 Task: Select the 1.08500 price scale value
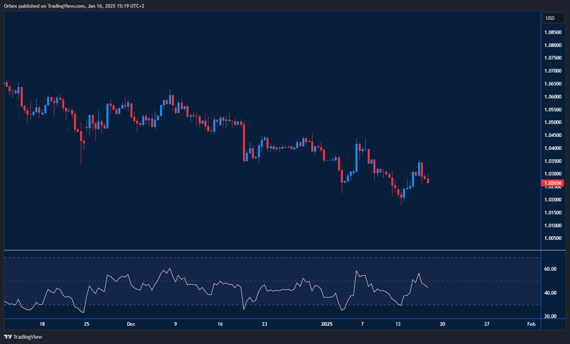tap(553, 32)
